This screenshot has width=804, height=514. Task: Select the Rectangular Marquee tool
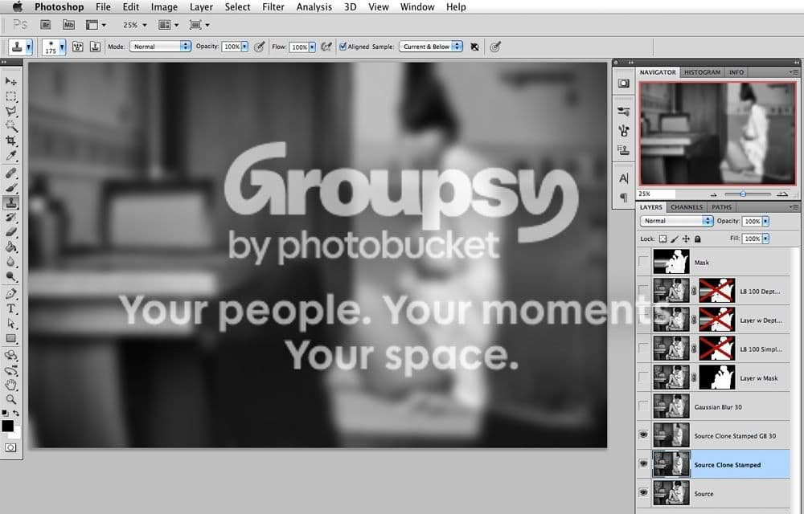[x=10, y=96]
